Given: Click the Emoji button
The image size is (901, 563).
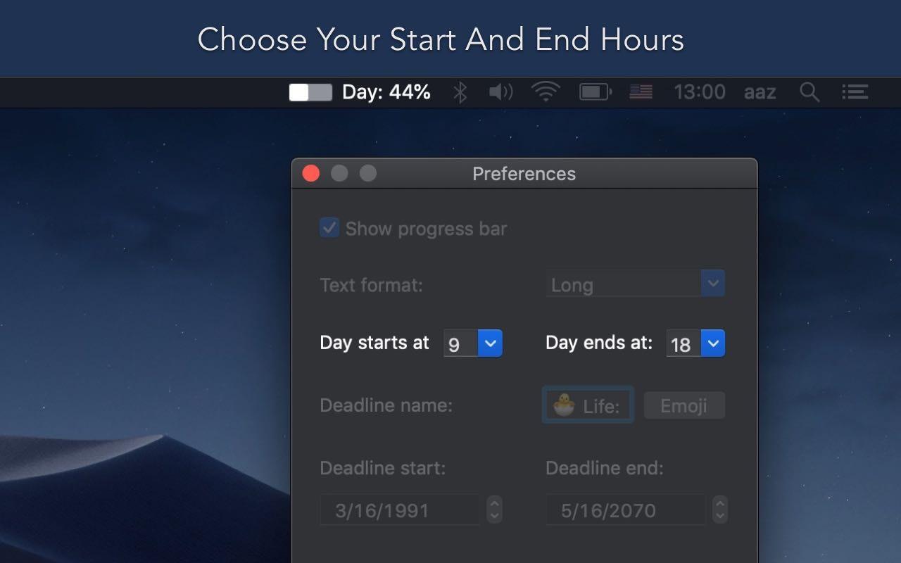Looking at the screenshot, I should [x=684, y=405].
